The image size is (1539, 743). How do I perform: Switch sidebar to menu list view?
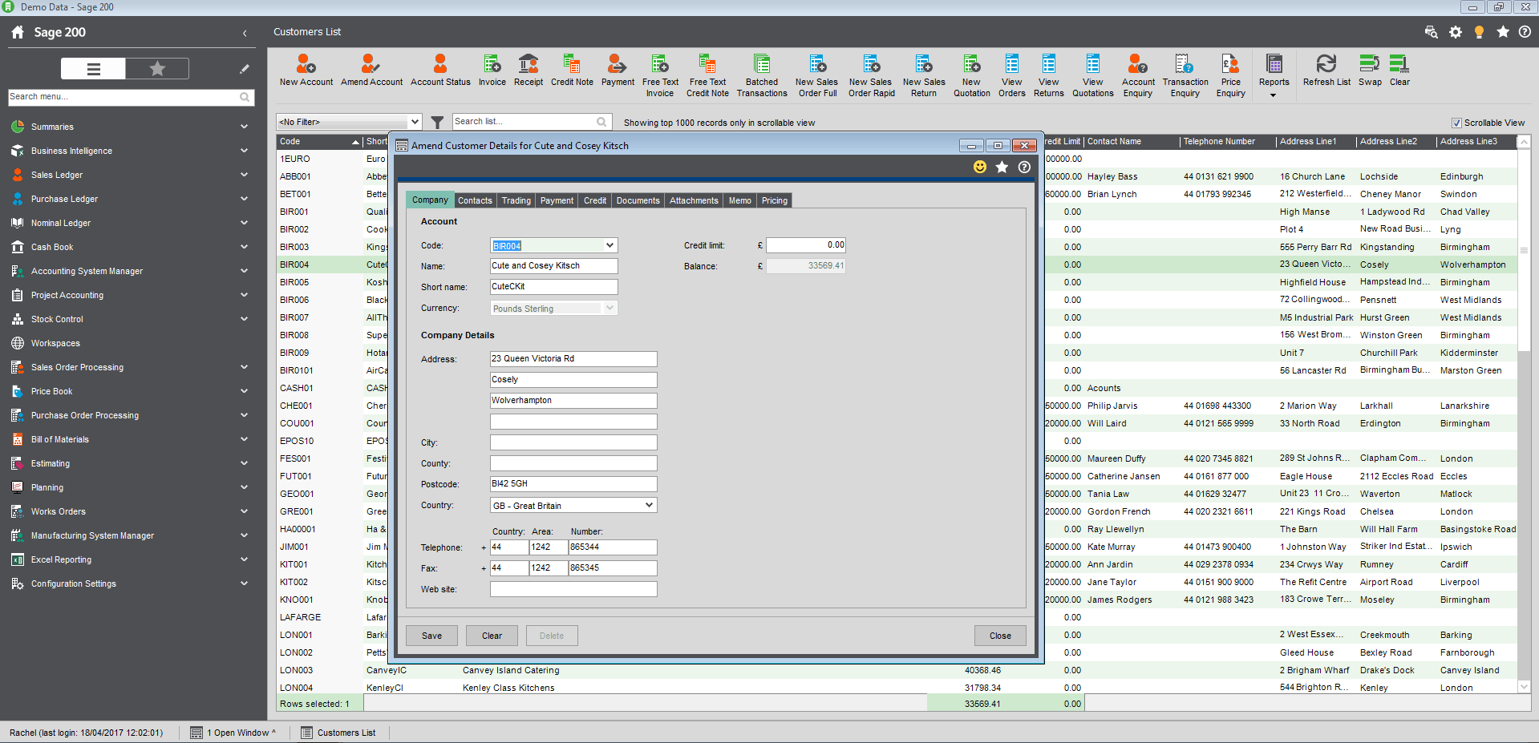(x=93, y=69)
